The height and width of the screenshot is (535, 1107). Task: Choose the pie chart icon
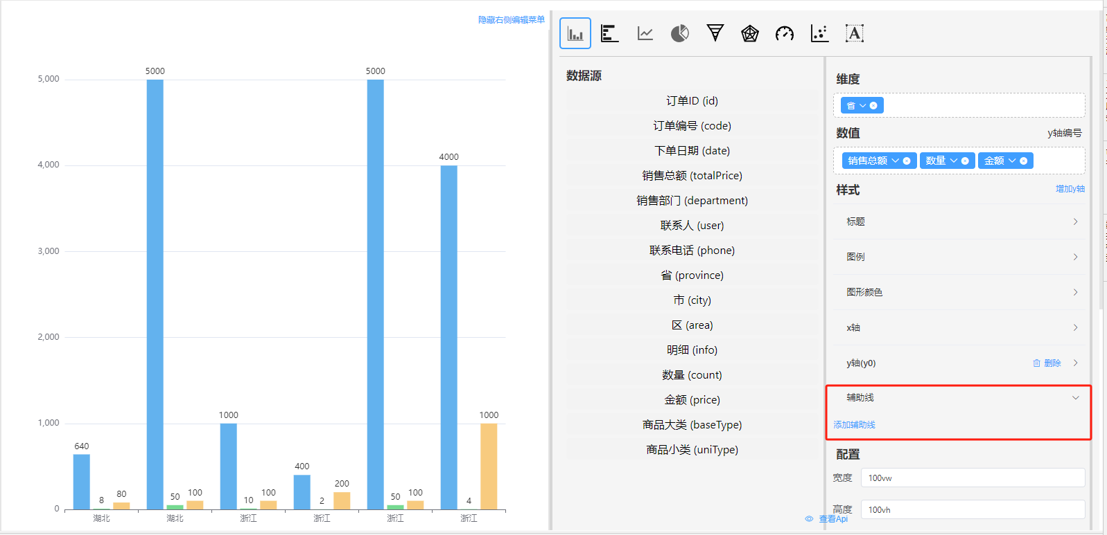pyautogui.click(x=680, y=33)
